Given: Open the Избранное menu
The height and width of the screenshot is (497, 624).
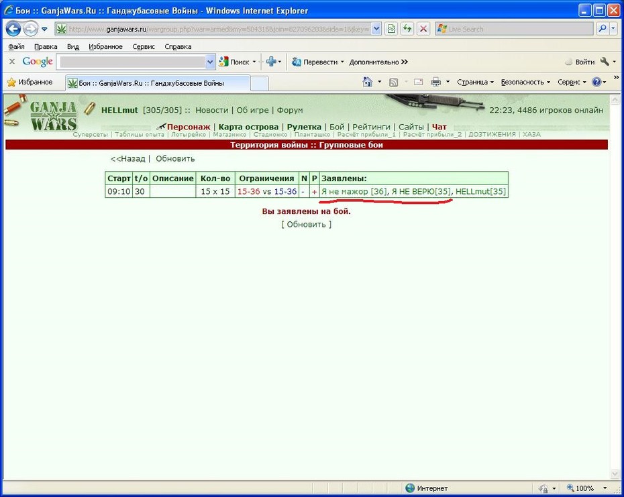Looking at the screenshot, I should tap(105, 46).
